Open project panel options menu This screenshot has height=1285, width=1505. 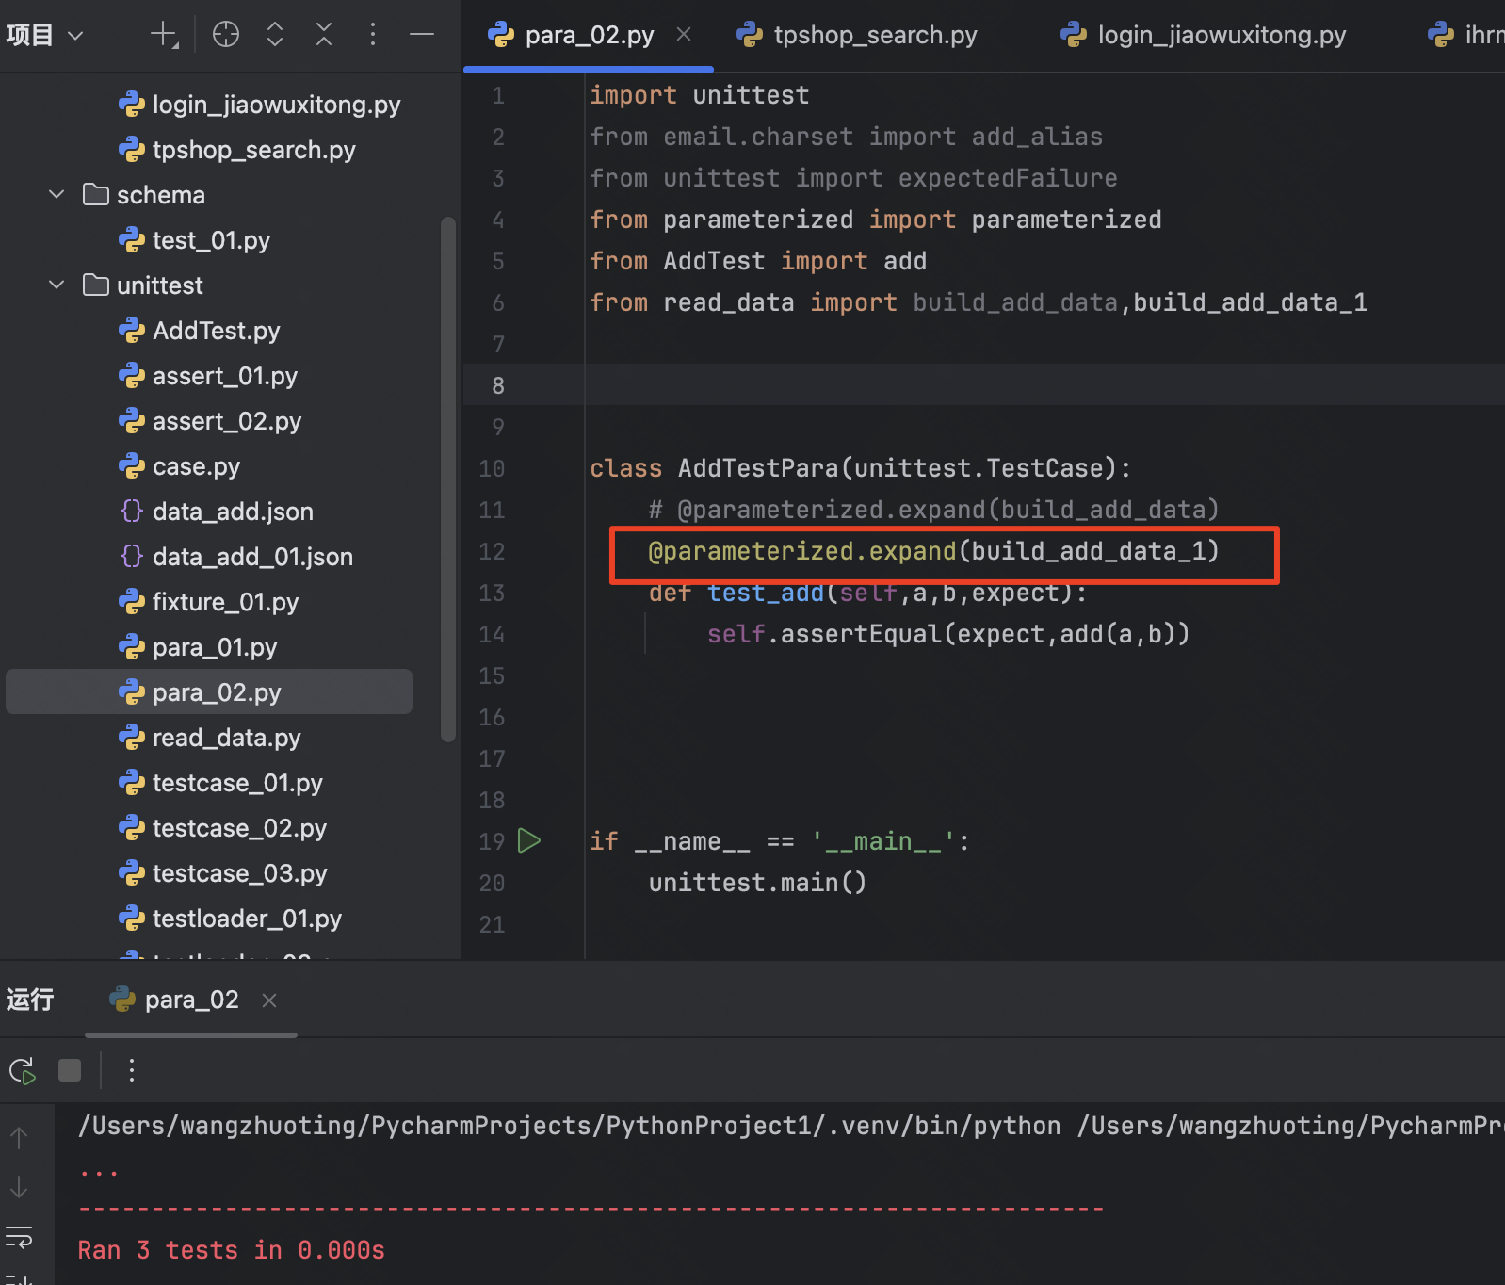tap(373, 35)
